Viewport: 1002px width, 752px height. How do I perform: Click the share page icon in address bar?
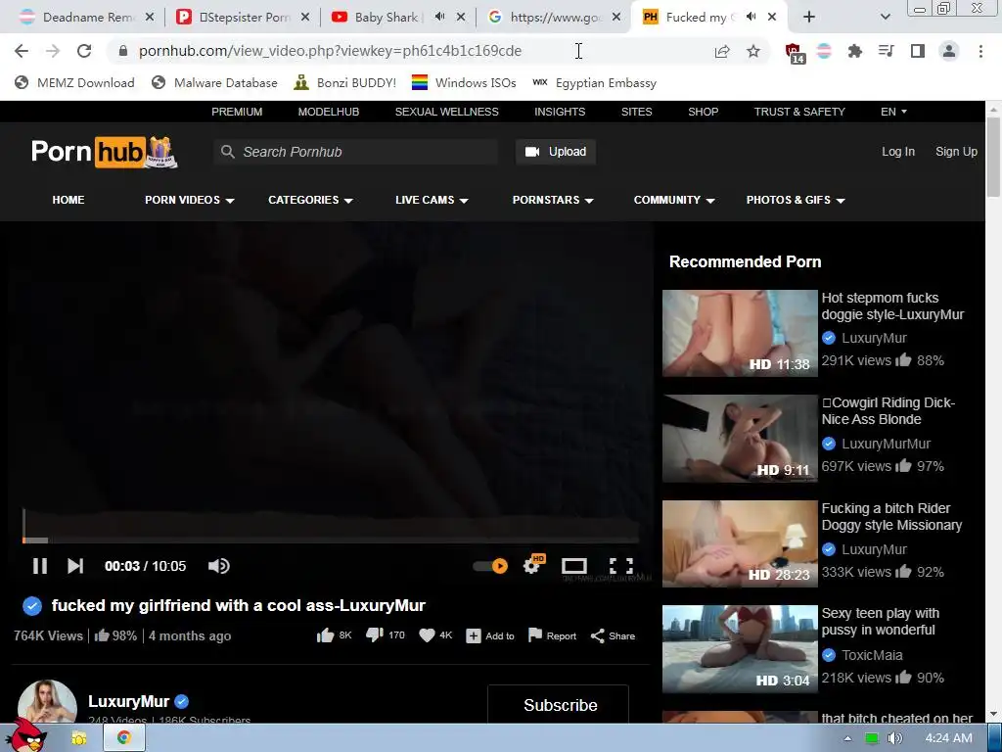click(x=722, y=51)
